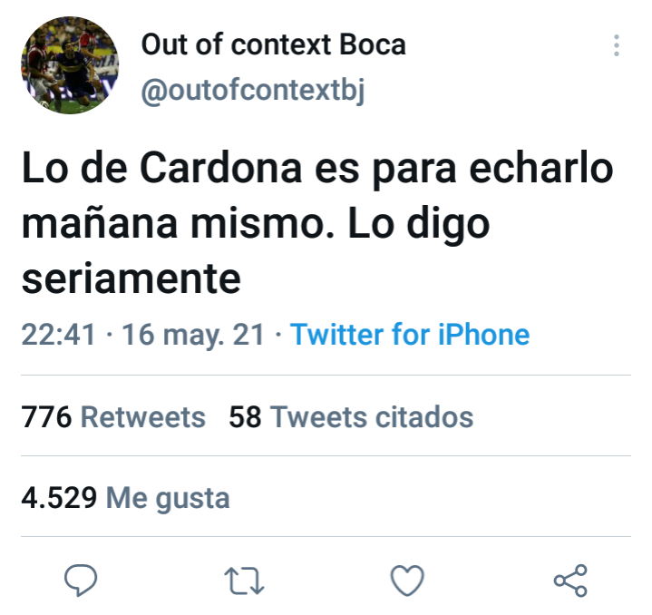Click the 4.529 likes count number
The width and height of the screenshot is (652, 615).
(59, 498)
